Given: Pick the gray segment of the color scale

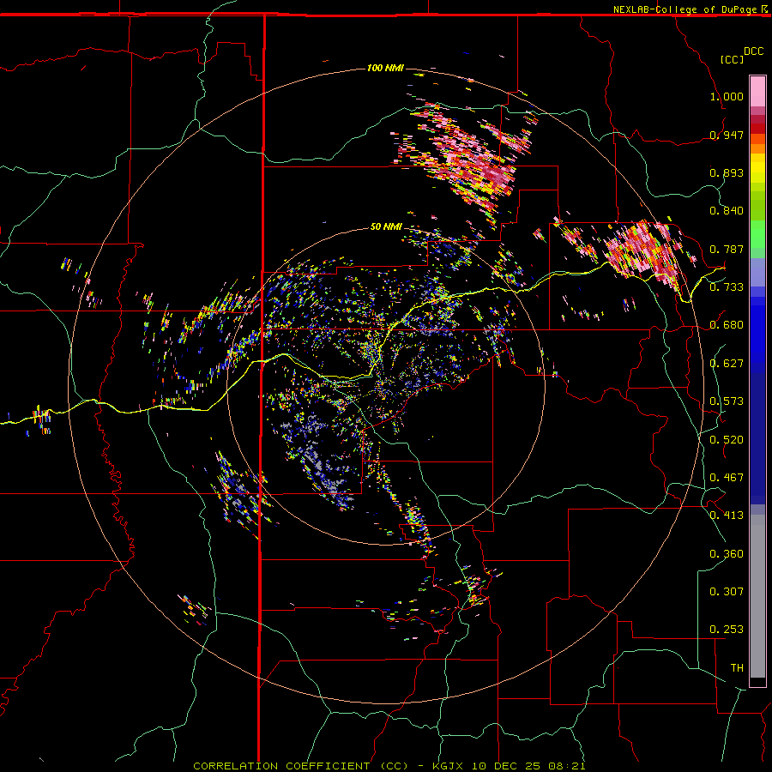Looking at the screenshot, I should 757,596.
